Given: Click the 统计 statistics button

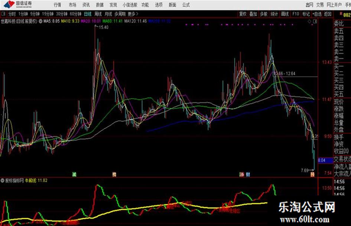Looking at the screenshot, I should click(x=274, y=14).
